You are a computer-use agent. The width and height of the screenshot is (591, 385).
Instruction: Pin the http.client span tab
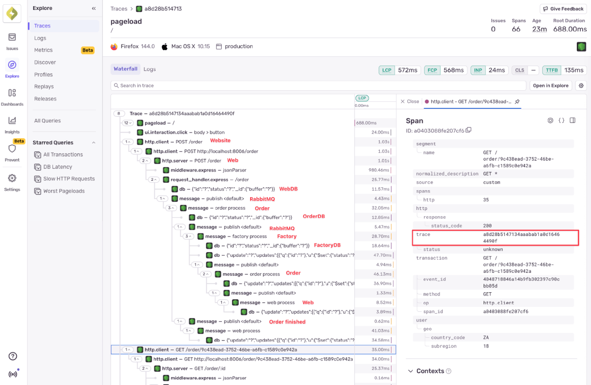click(517, 102)
